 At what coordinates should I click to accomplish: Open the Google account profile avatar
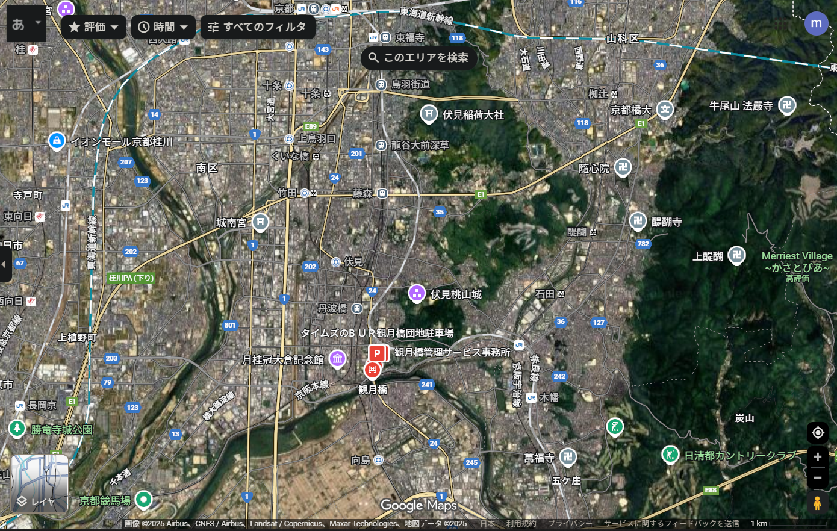pos(816,23)
